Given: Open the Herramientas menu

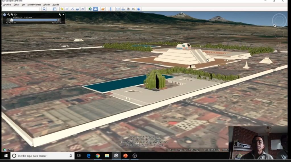Looking at the screenshot, I should coord(34,5).
